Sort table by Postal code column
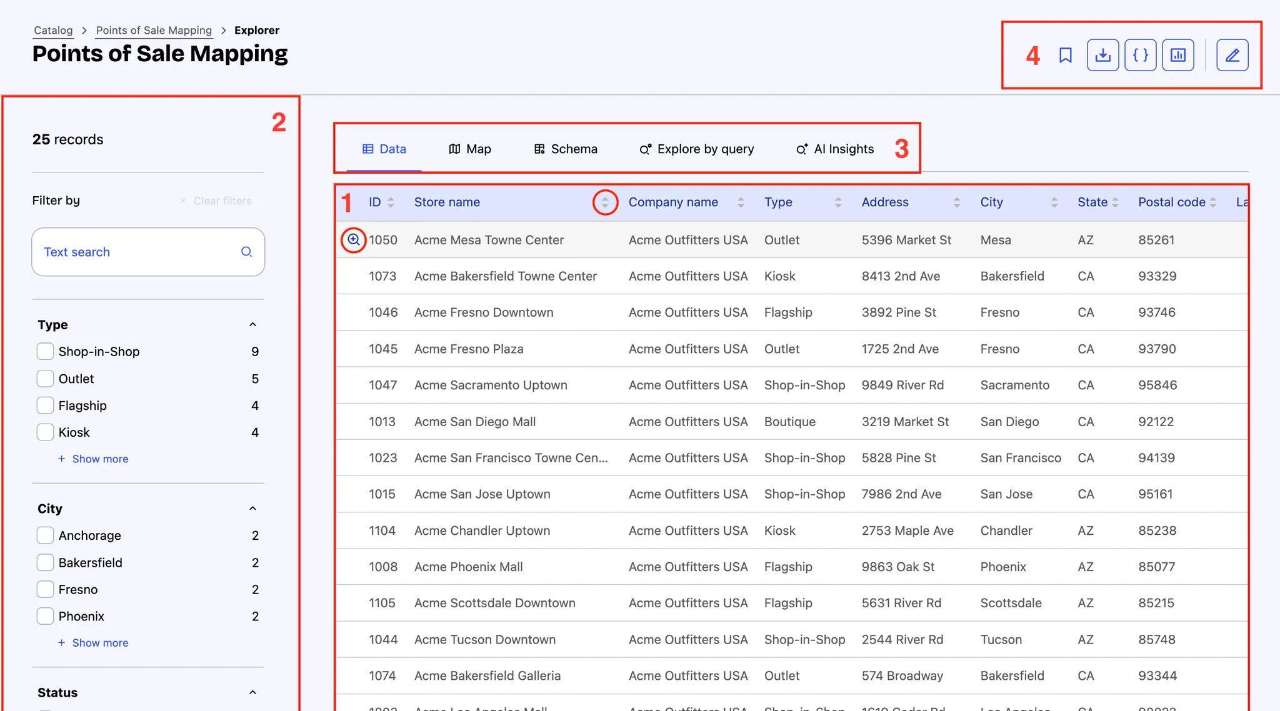Screen dimensions: 1280x711 tap(1212, 202)
